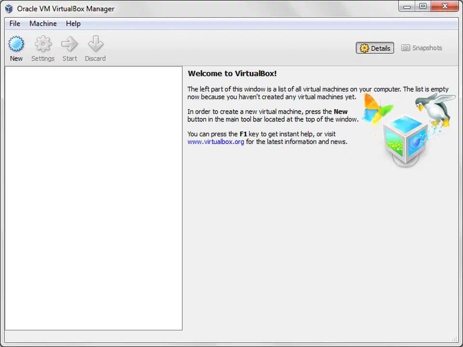Screen dimensions: 463x347
Task: Click the gear icon on the Details button
Action: click(365, 48)
